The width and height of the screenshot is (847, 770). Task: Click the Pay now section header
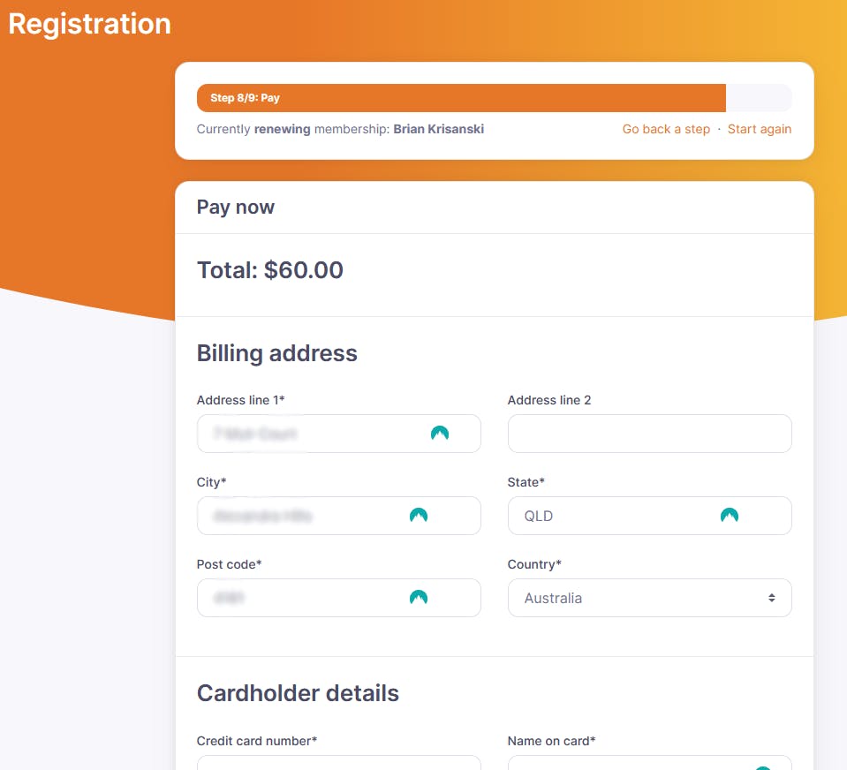[x=236, y=208]
